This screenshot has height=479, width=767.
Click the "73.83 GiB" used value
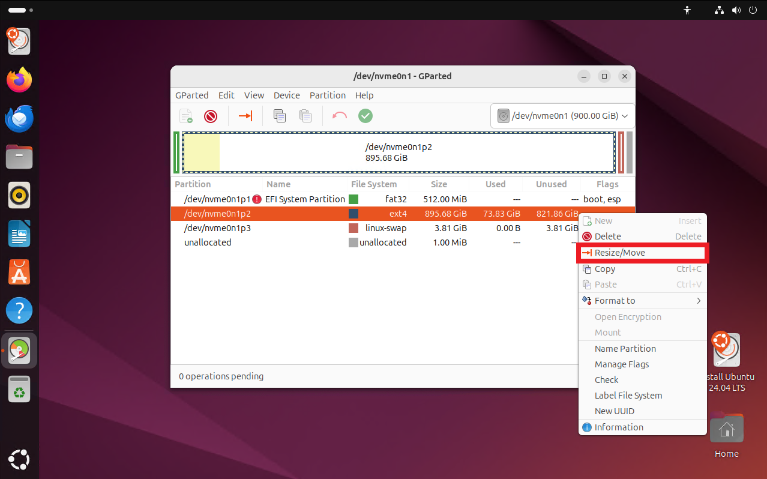tap(502, 214)
